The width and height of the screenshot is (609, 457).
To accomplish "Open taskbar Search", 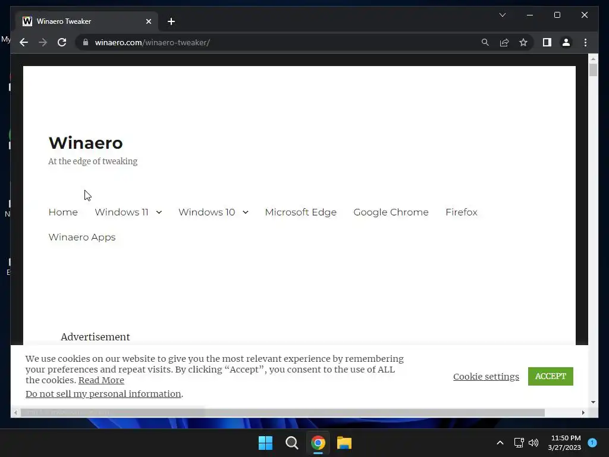I will click(x=291, y=443).
